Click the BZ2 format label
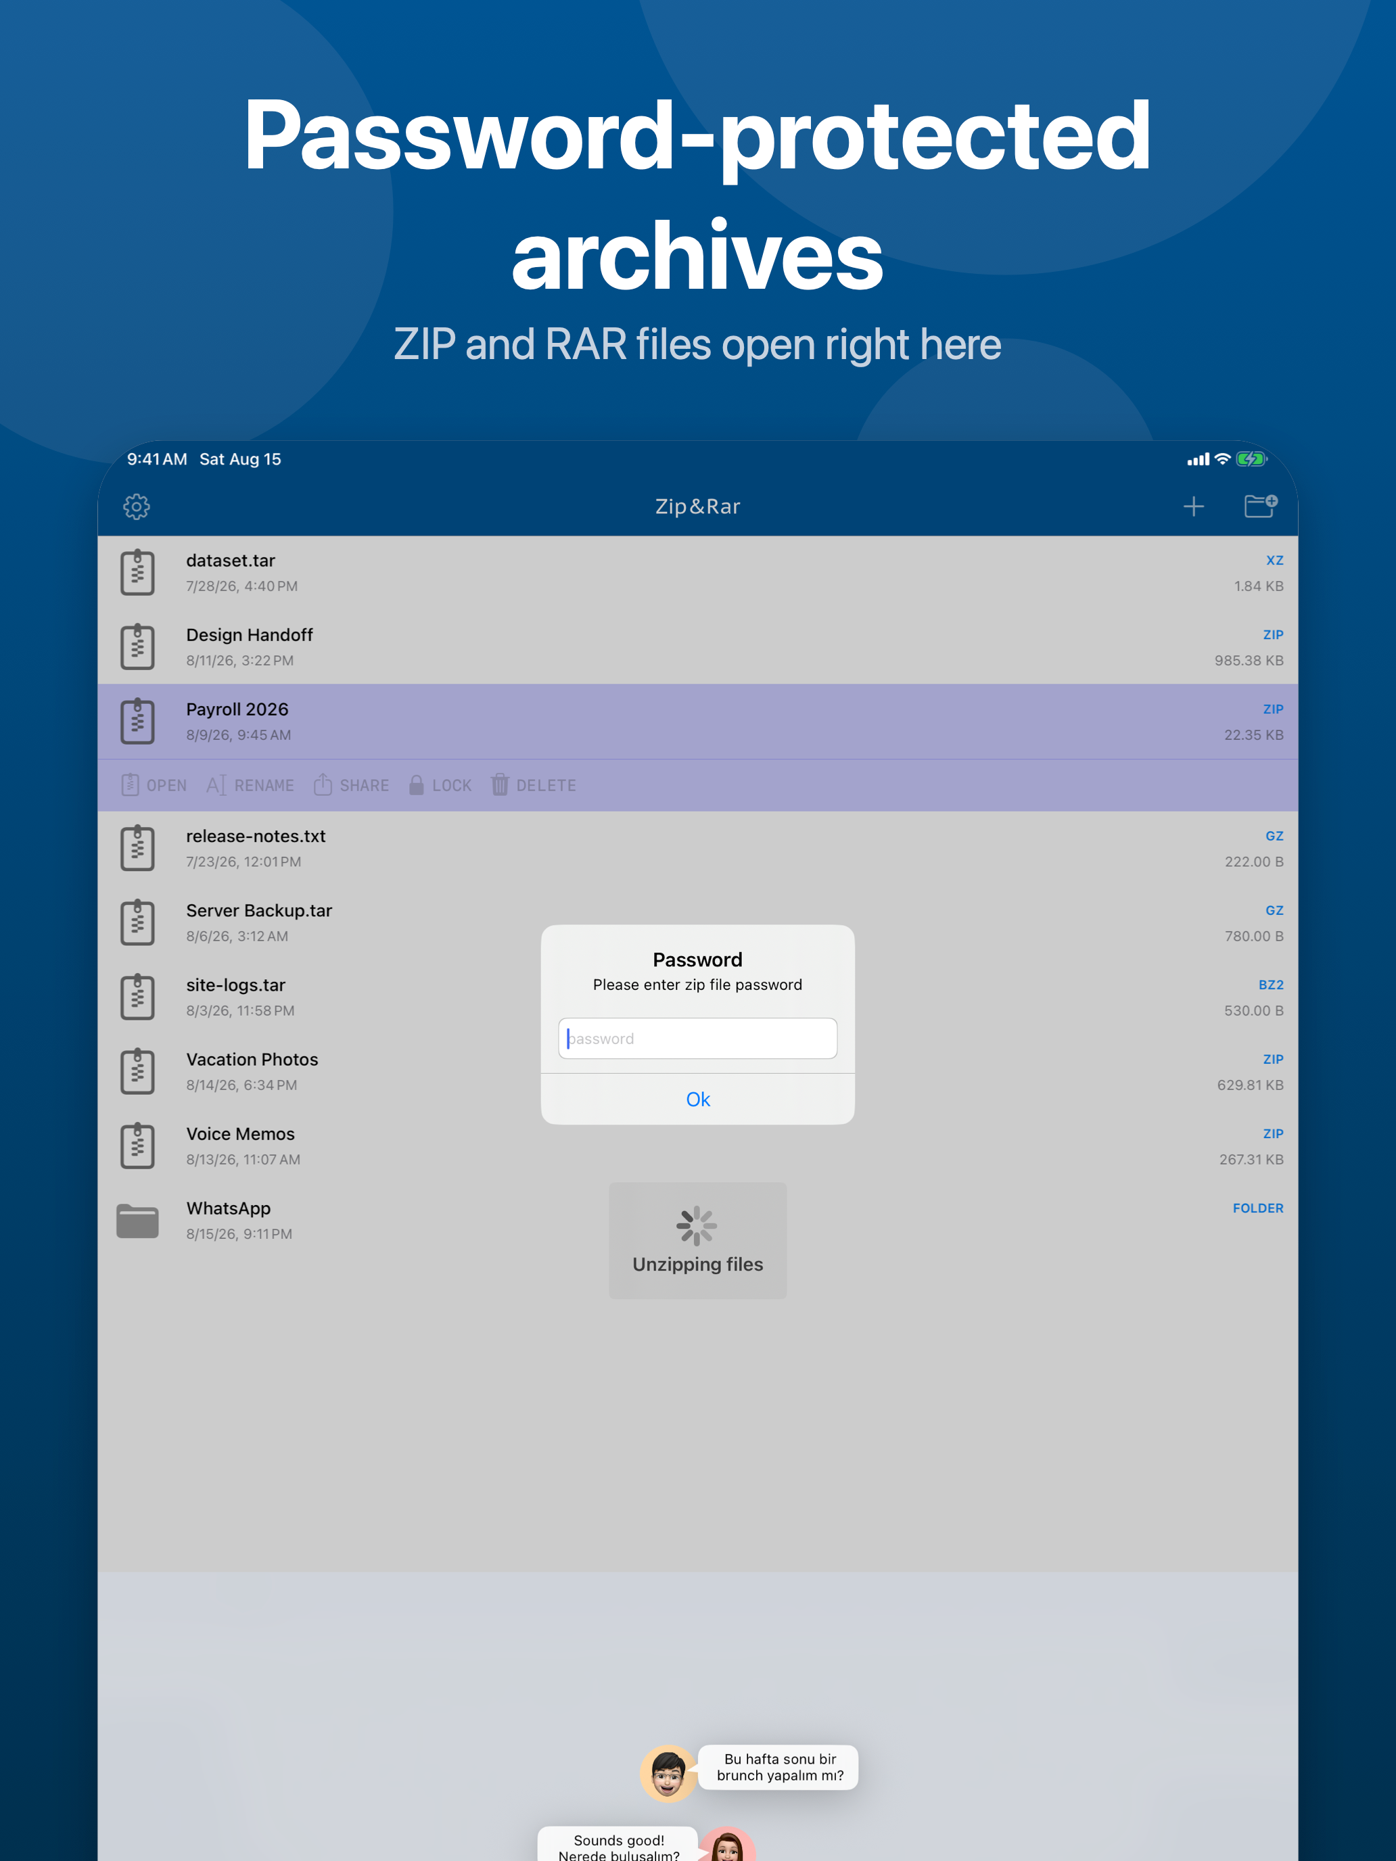 pyautogui.click(x=1271, y=985)
